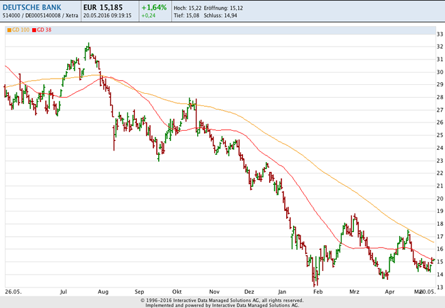This screenshot has height=308, width=445.
Task: Click the copyright line 1996-2016 Interactive Data
Action: click(x=222, y=300)
